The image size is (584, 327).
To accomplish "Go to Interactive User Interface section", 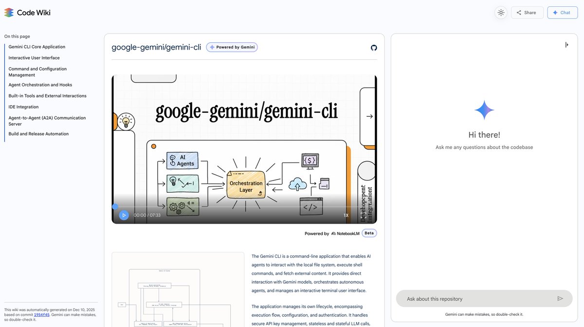I will pyautogui.click(x=34, y=58).
